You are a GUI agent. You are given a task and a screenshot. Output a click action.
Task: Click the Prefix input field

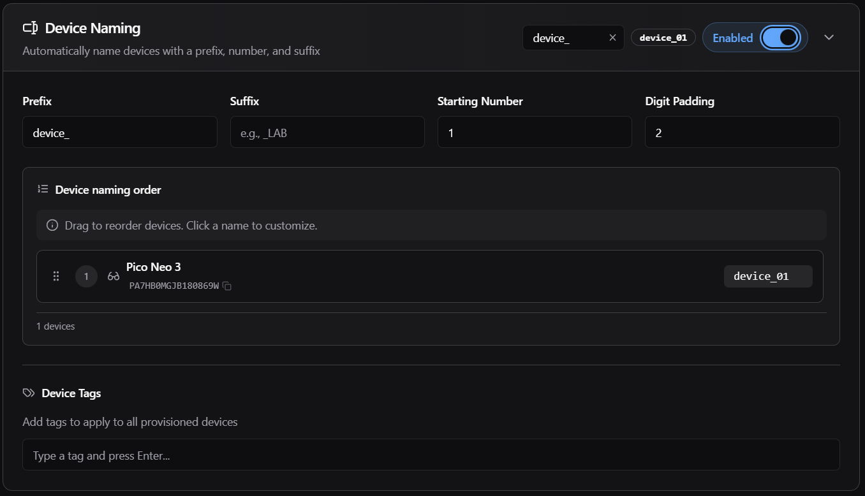point(120,132)
